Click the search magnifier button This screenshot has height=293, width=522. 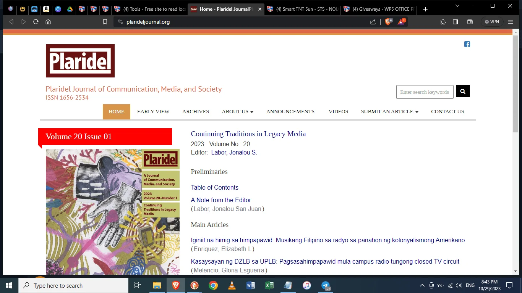click(463, 92)
